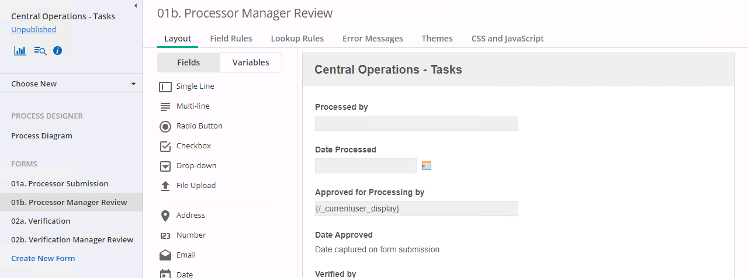Select the Multi-line field icon
The width and height of the screenshot is (748, 278).
(x=165, y=106)
